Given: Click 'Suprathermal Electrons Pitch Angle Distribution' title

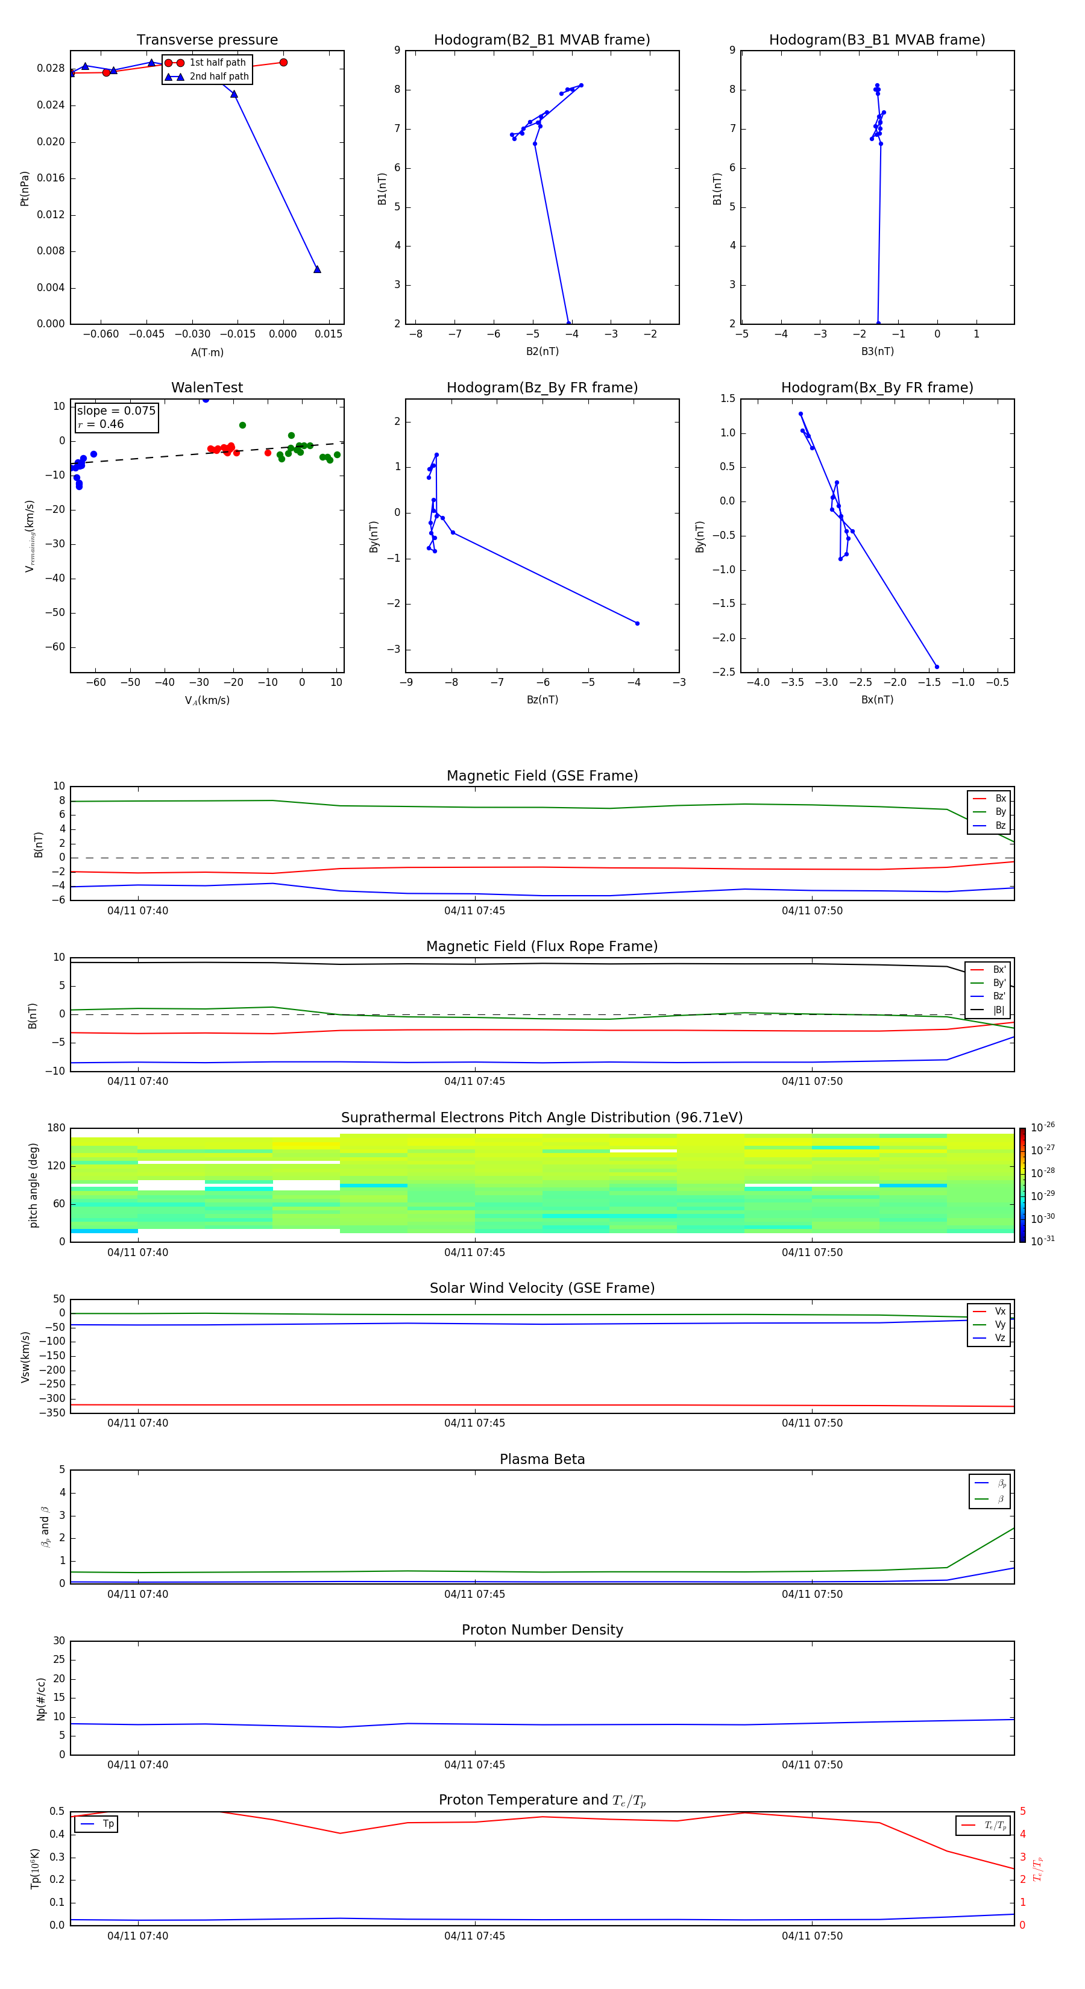Looking at the screenshot, I should 542,1118.
